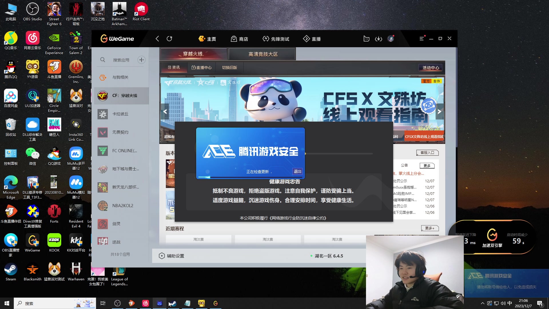Open the WeGame hamburger menu
Viewport: 549px width, 309px height.
tap(421, 39)
